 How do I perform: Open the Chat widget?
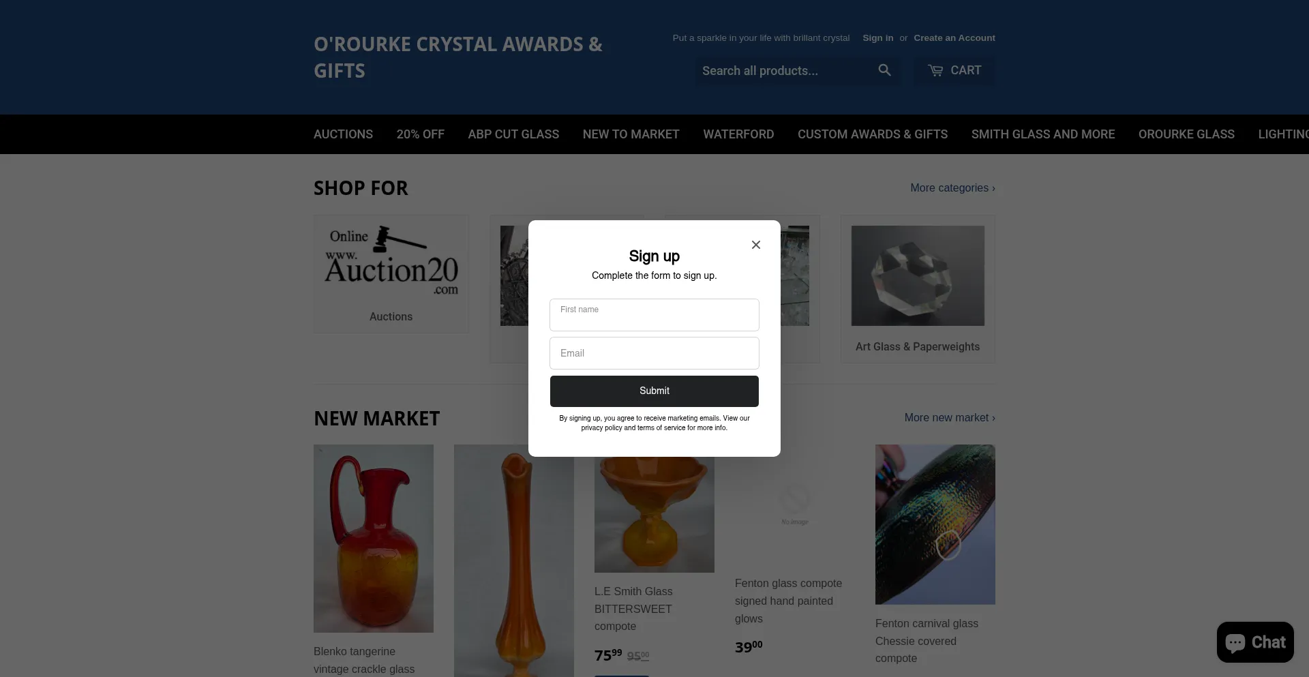coord(1255,642)
